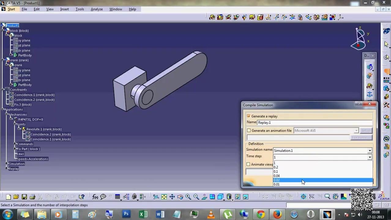Close the small DMU toolbar panel
Screen dimensions: 391x220
[373, 56]
